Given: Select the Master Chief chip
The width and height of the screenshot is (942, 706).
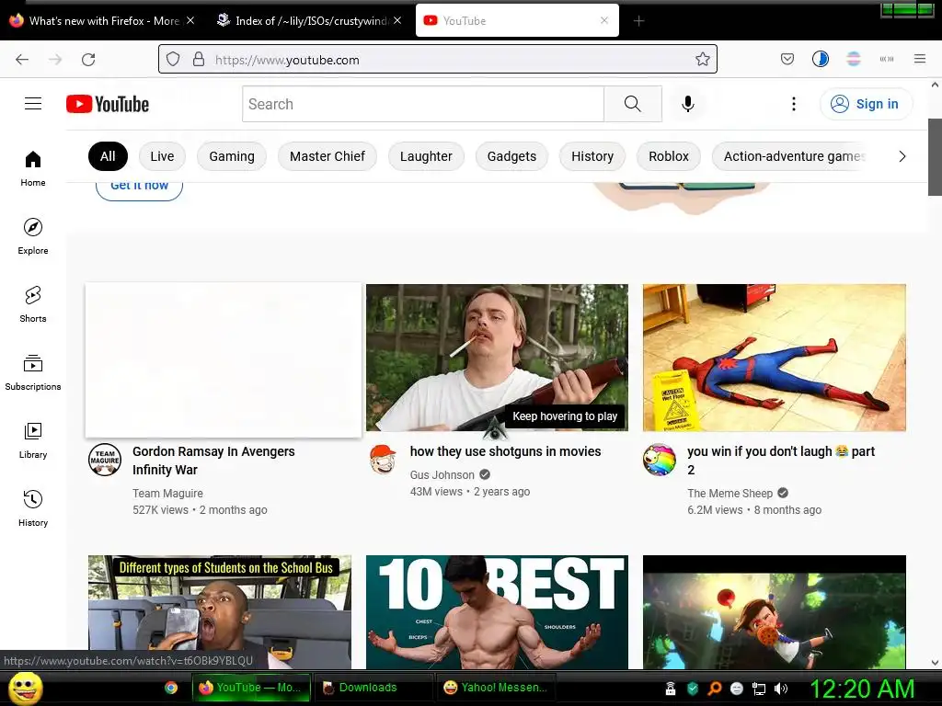Looking at the screenshot, I should click(327, 156).
